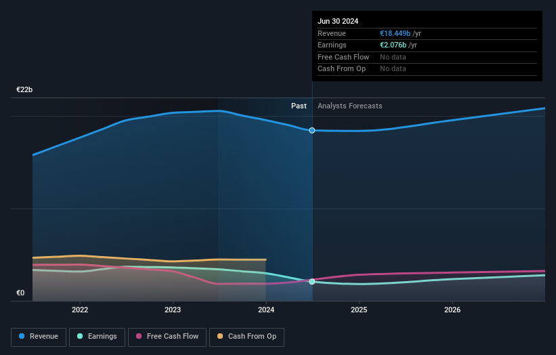
Task: Click the Free Cash Flow tooltip row label
Action: 343,57
